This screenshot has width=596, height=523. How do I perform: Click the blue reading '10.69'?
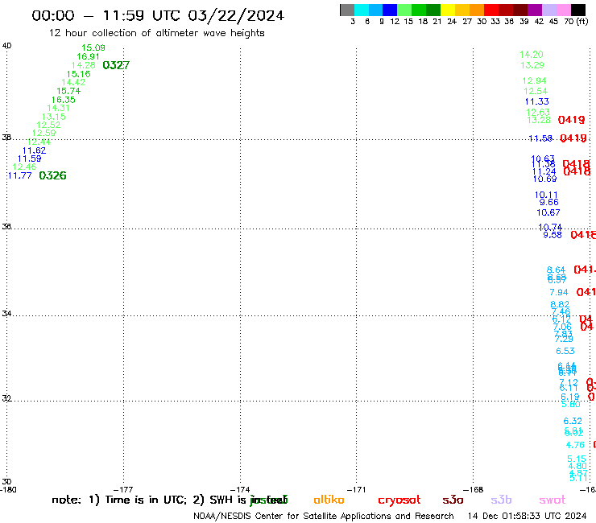tap(544, 179)
